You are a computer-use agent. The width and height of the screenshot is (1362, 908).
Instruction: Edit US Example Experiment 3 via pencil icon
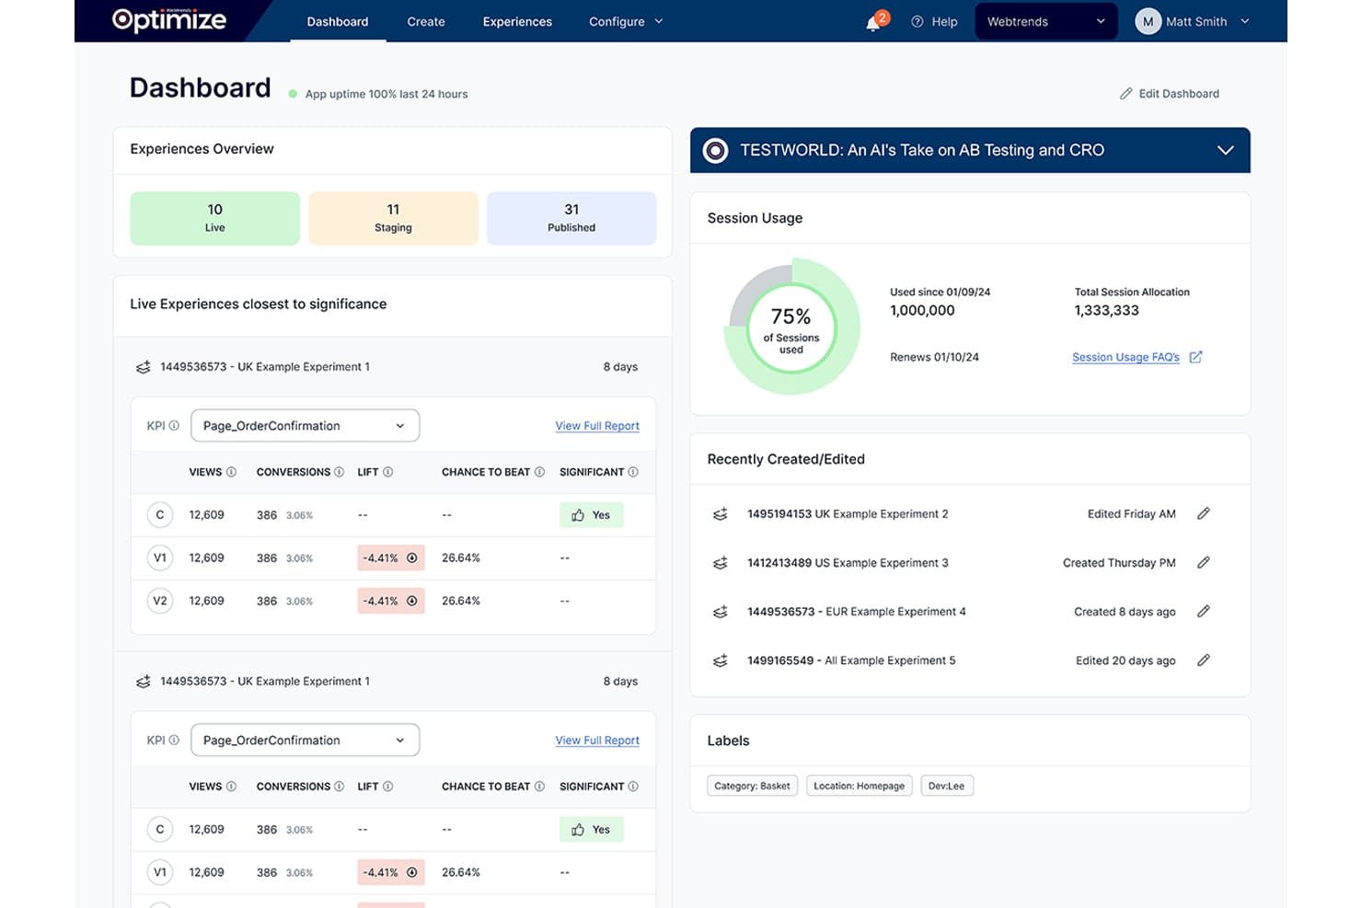click(x=1203, y=562)
